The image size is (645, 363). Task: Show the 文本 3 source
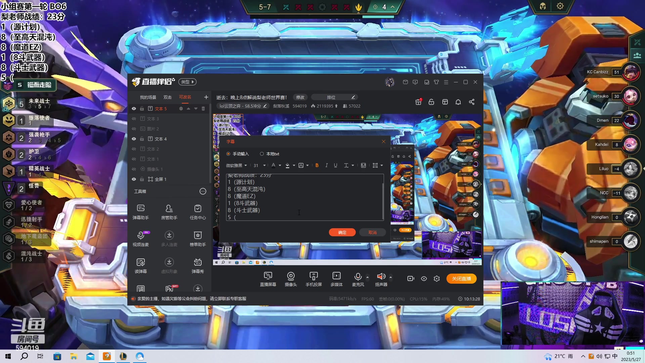coord(134,119)
